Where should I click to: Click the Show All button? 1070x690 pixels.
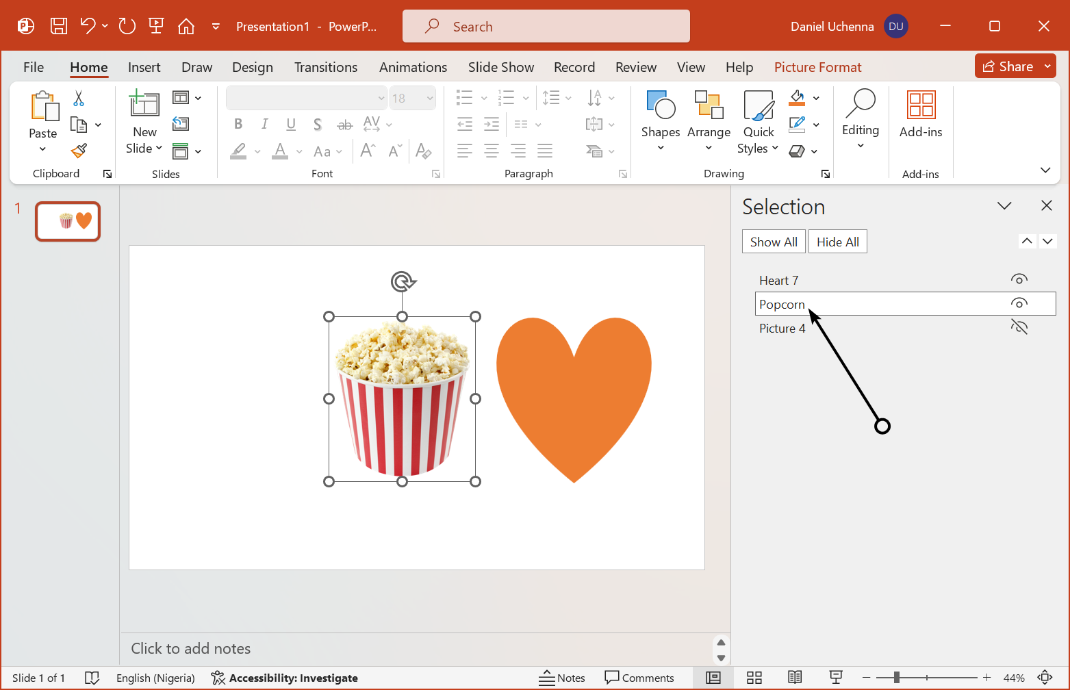[x=774, y=242]
